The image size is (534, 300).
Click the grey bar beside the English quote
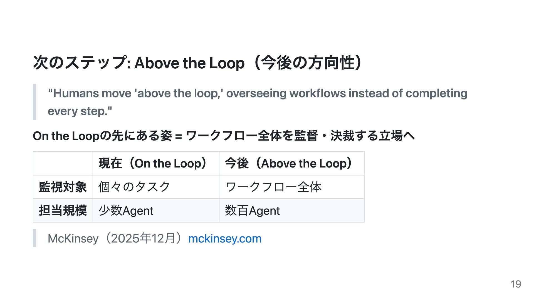point(34,102)
